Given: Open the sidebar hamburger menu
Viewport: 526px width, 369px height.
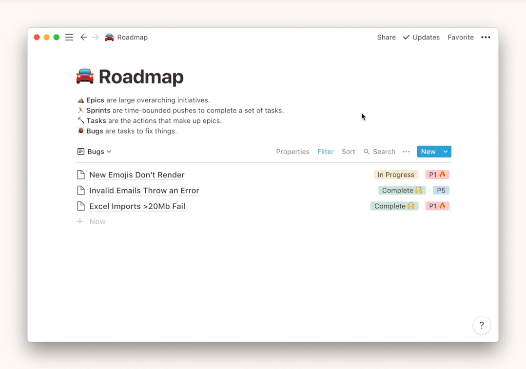Looking at the screenshot, I should [69, 38].
